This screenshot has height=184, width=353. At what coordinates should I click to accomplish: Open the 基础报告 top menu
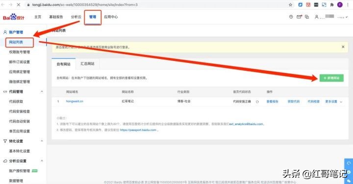coord(56,17)
